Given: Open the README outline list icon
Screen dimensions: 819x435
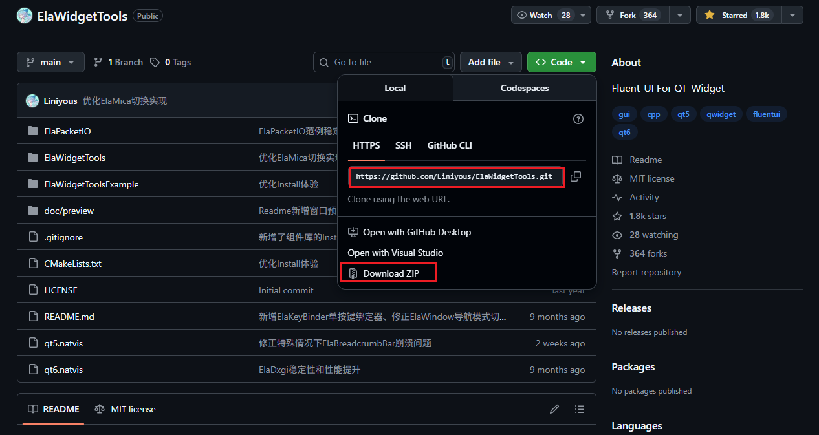Looking at the screenshot, I should coord(580,409).
